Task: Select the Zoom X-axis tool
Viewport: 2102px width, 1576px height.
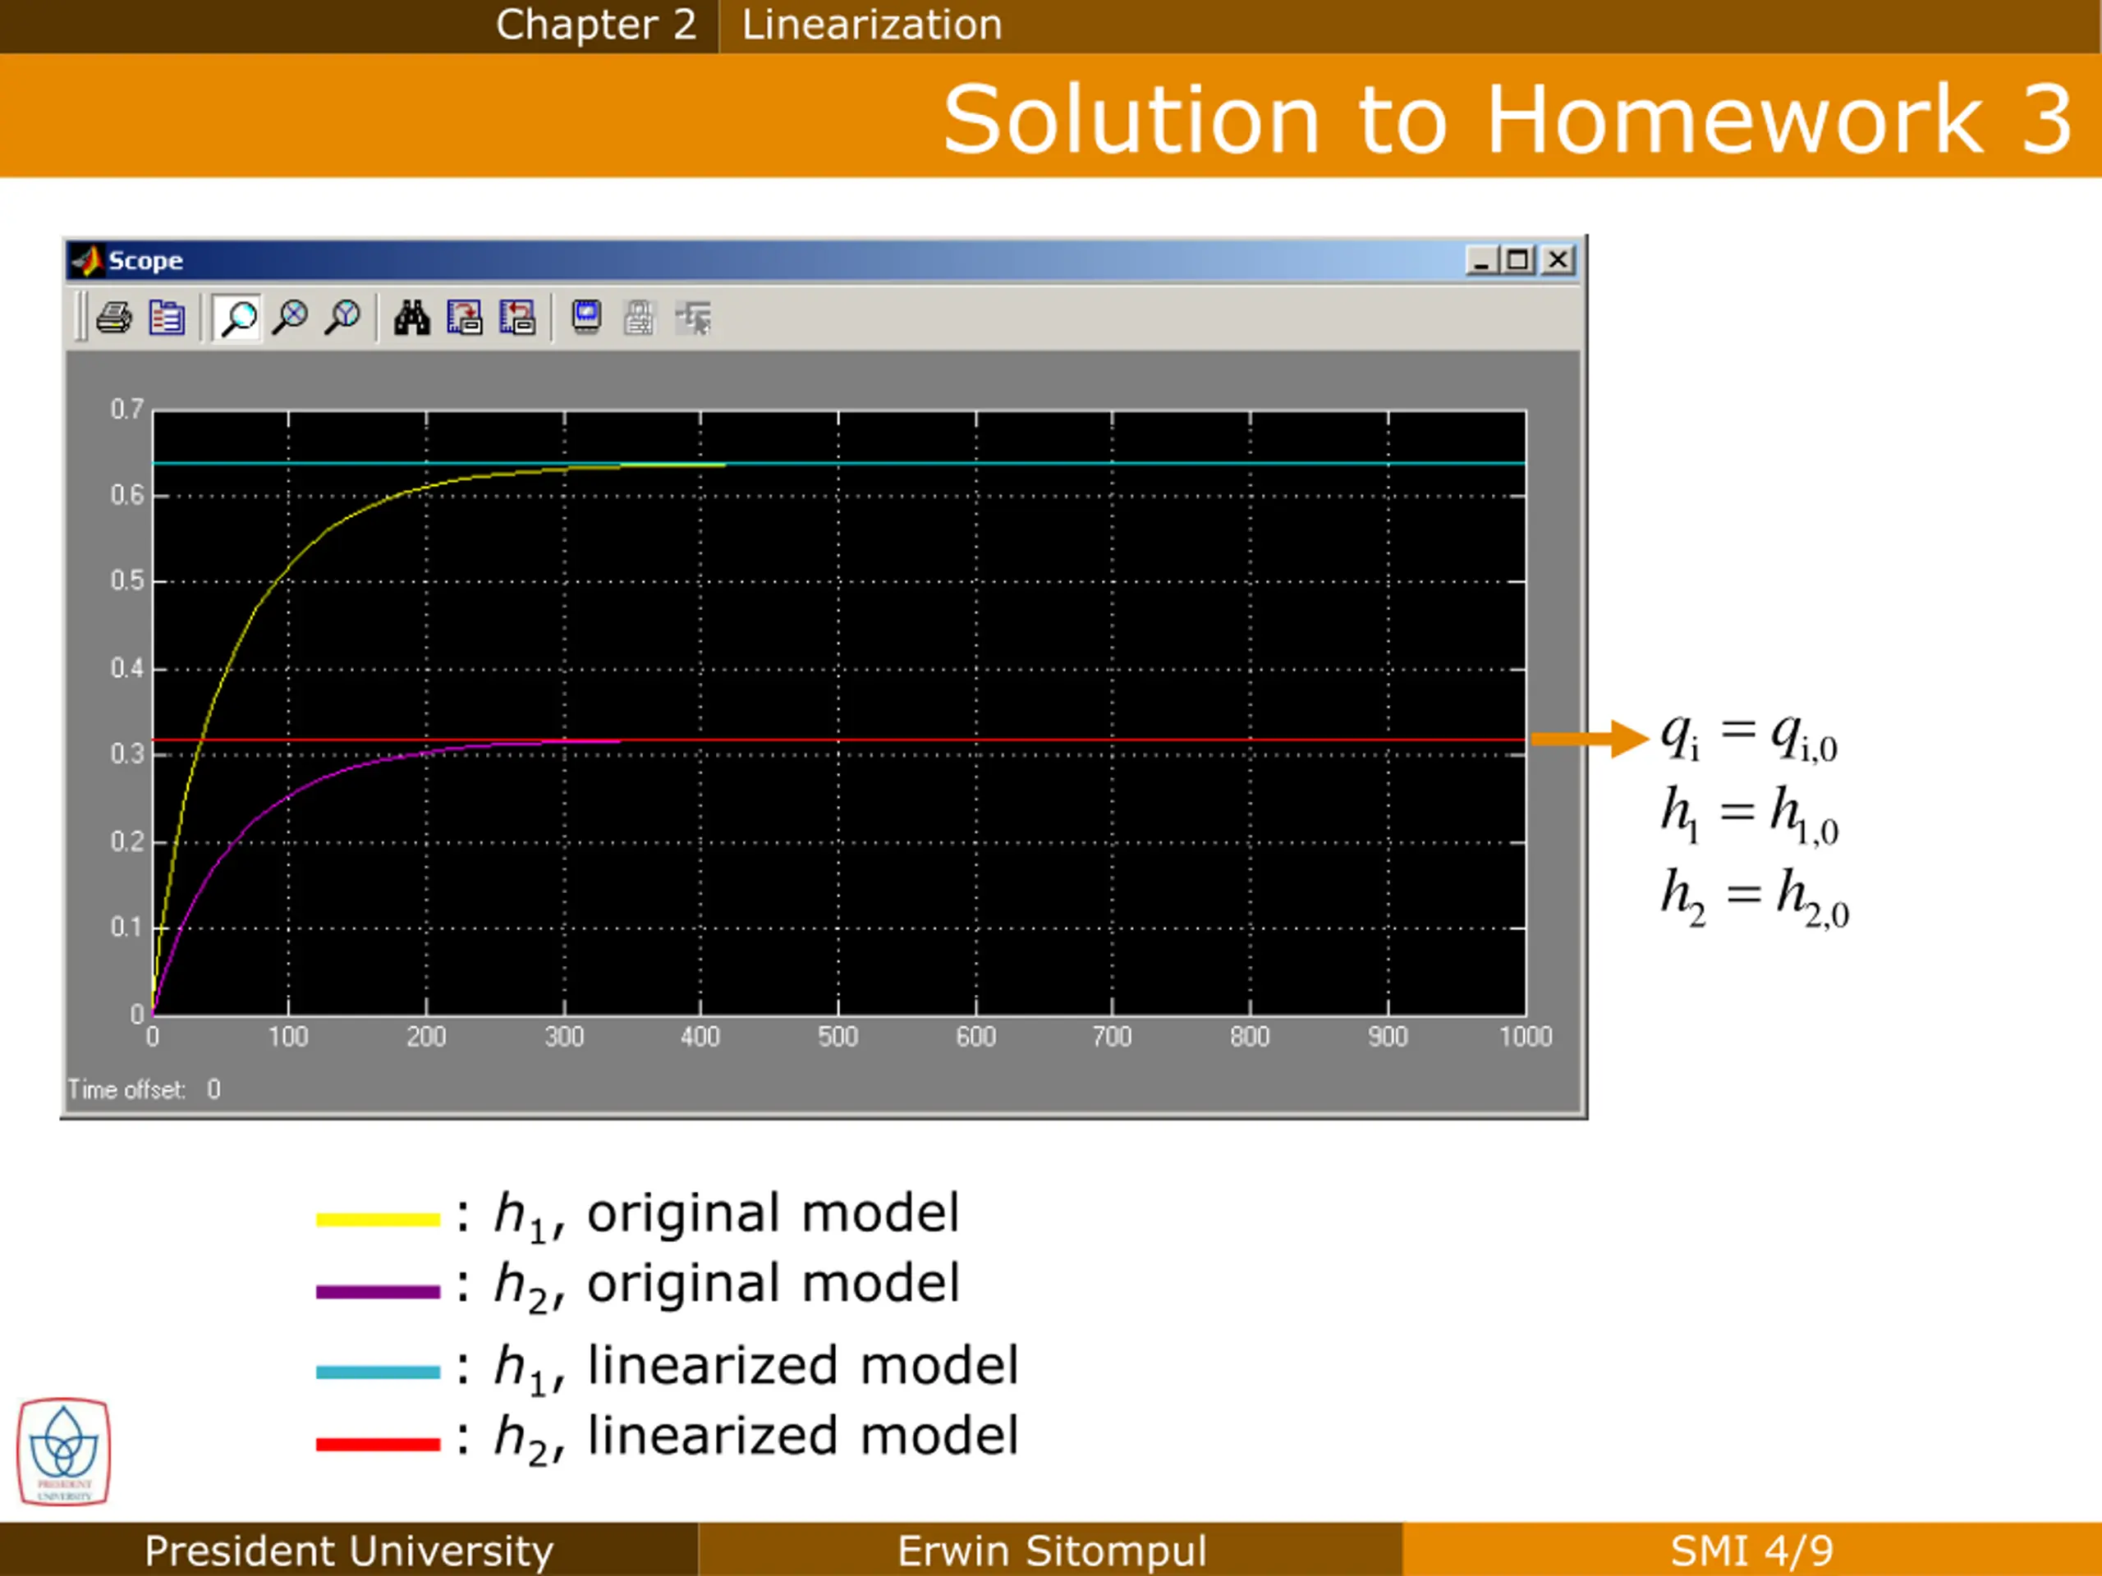Action: [x=290, y=318]
